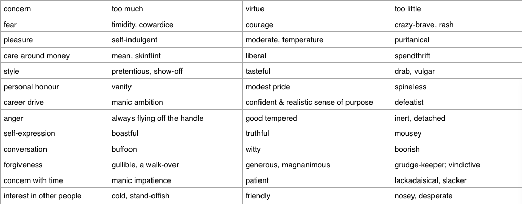Screen dimensions: 522x204
Task: Select the 'witty' cell
Action: point(317,149)
